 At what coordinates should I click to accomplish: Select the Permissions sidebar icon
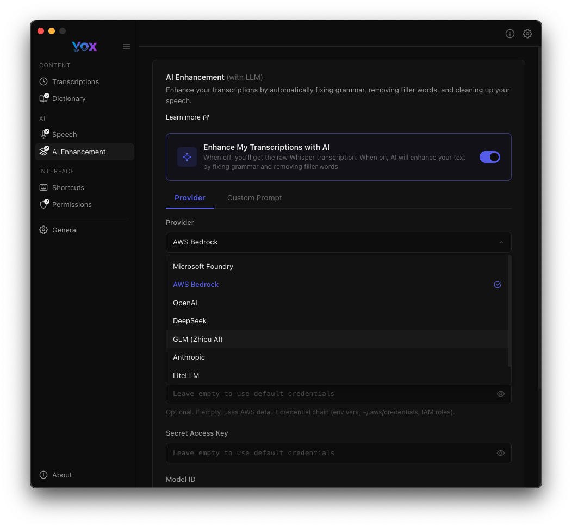pyautogui.click(x=44, y=204)
